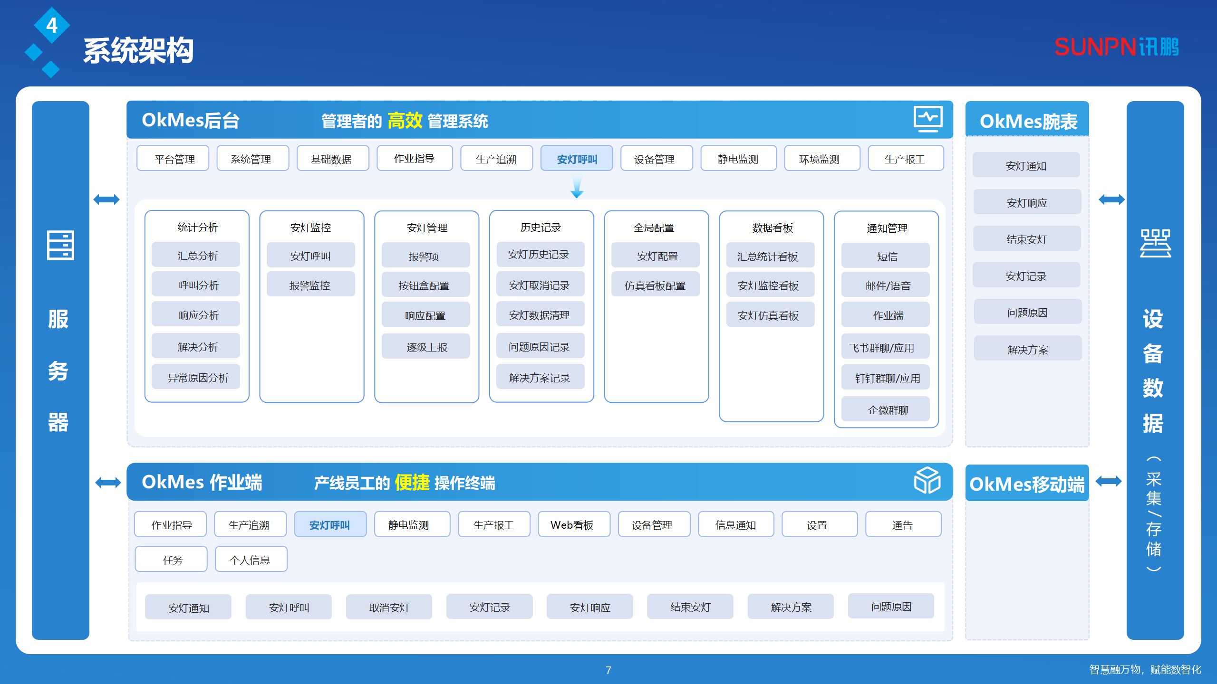Image resolution: width=1217 pixels, height=684 pixels.
Task: Click the device icon above 设备数据 label
Action: tap(1154, 245)
